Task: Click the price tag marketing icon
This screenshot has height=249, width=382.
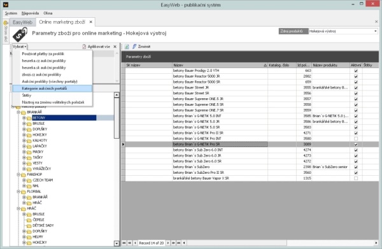Action: coord(20,34)
